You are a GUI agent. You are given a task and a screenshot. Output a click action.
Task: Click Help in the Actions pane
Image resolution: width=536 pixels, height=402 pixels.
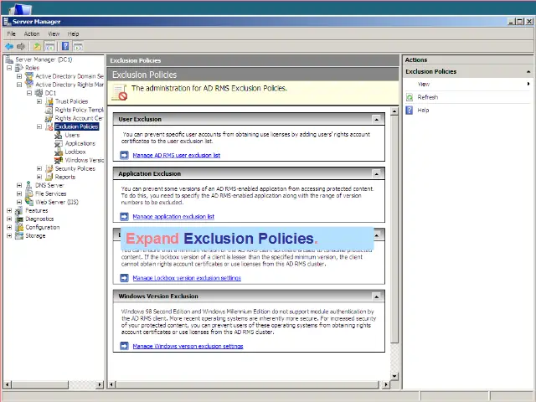click(x=423, y=110)
